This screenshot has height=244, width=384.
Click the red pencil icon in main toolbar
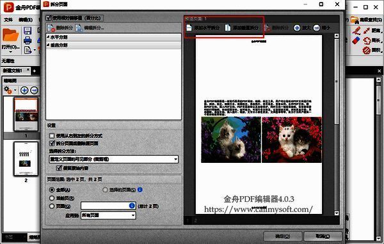click(356, 30)
